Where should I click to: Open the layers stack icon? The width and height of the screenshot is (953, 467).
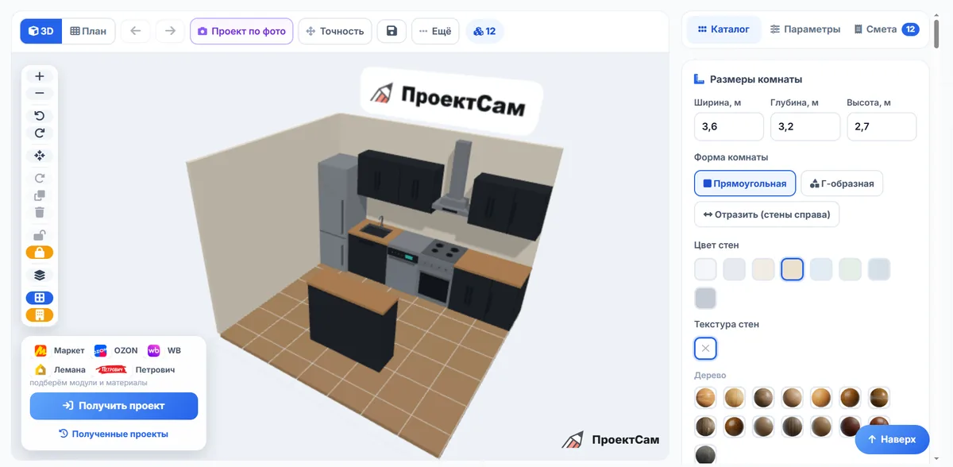pyautogui.click(x=40, y=275)
